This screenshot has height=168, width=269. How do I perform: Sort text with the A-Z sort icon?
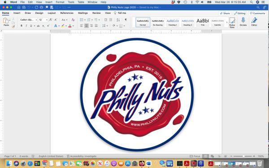(x=118, y=20)
